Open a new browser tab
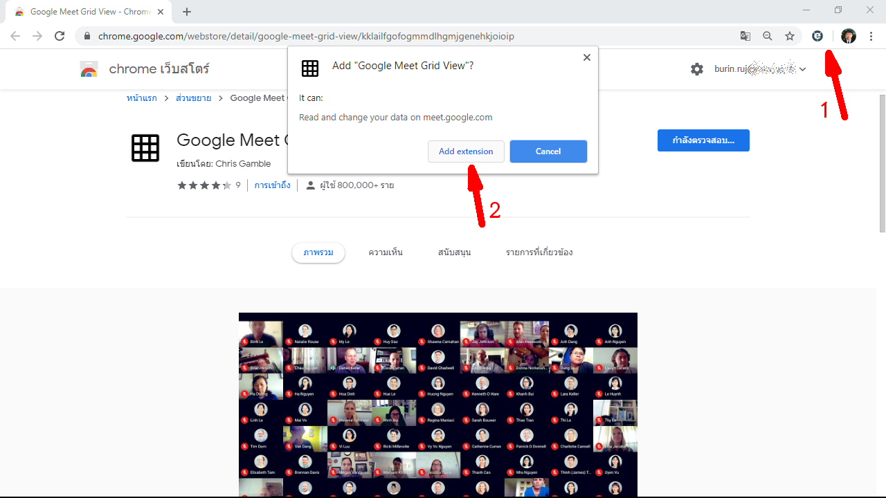Viewport: 886px width, 498px height. (187, 12)
